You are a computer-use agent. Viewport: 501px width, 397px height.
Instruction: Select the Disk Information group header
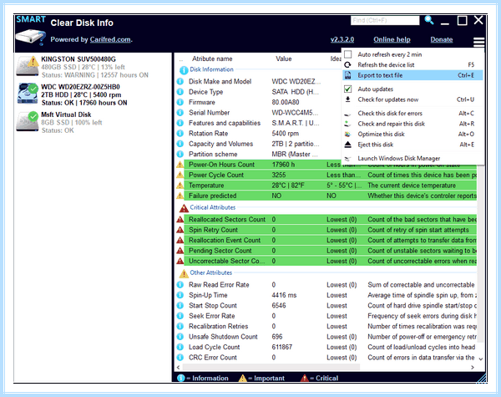point(211,69)
